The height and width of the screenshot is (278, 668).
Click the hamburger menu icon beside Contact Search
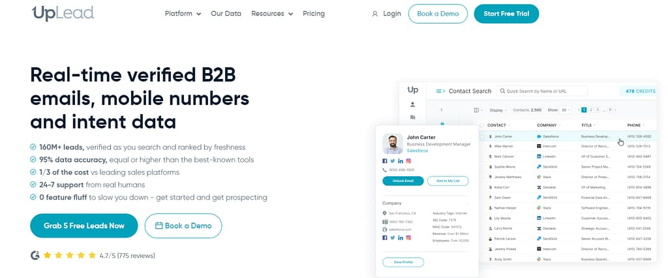pos(440,91)
